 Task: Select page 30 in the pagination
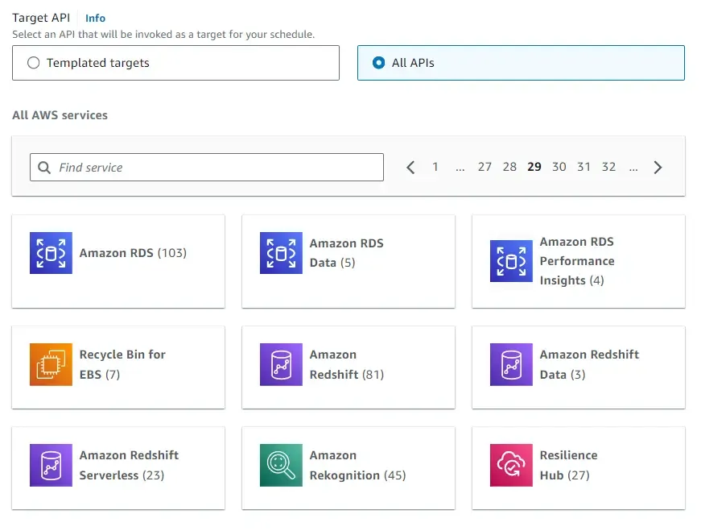point(559,167)
